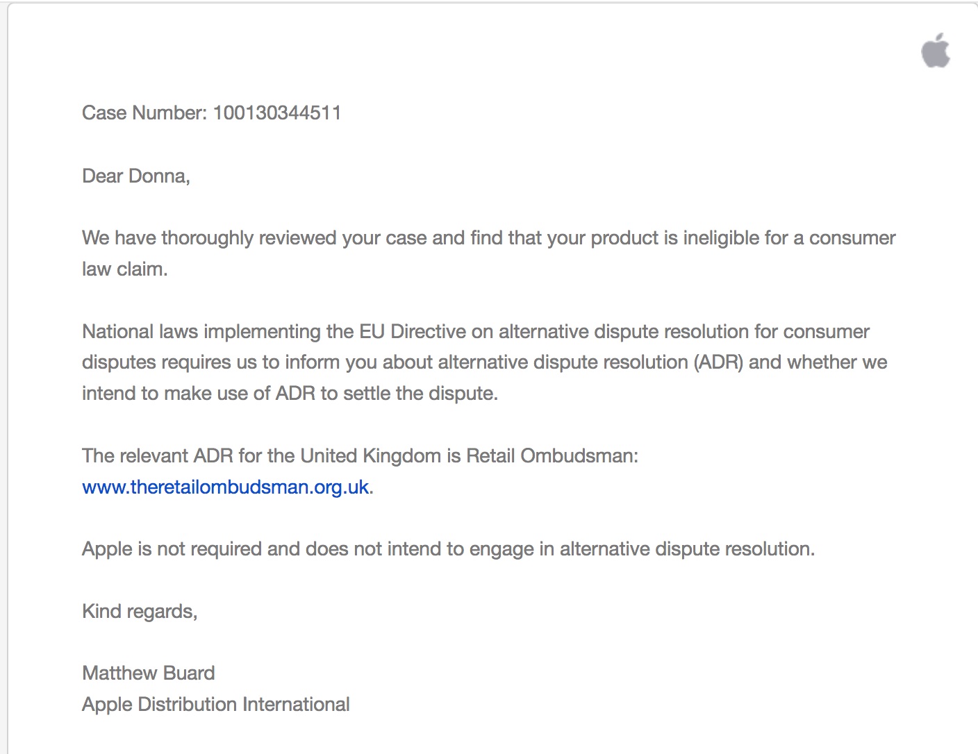Click the 'Dear Donna,' greeting

(135, 176)
